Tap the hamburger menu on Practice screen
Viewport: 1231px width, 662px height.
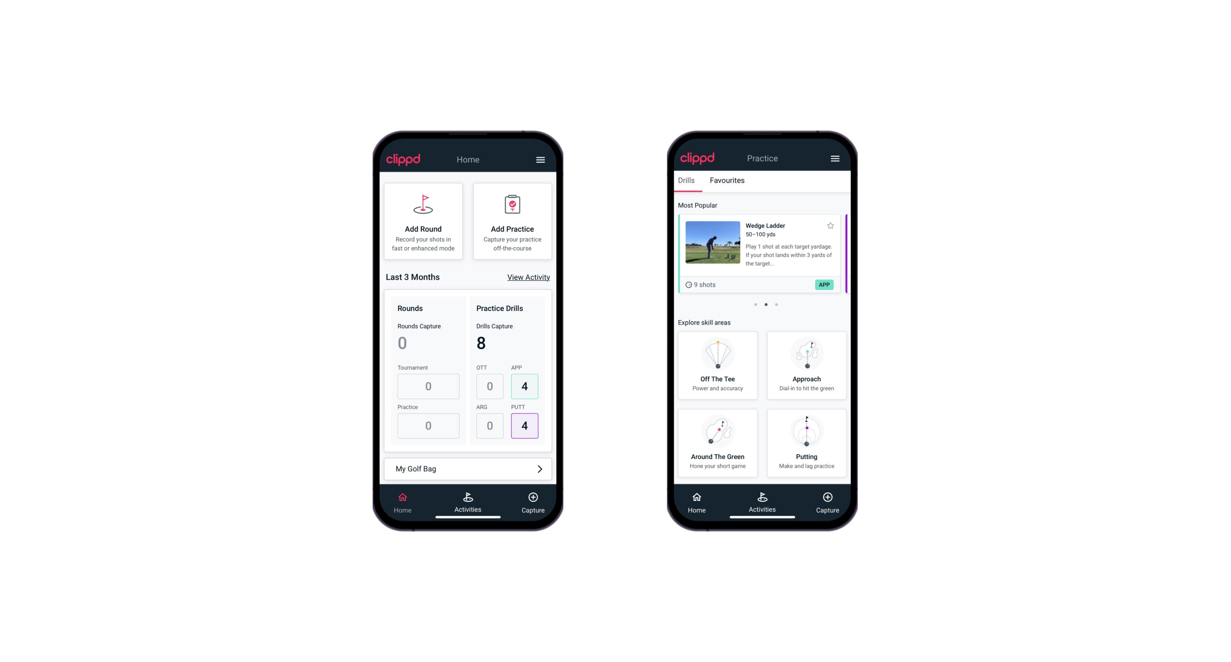tap(835, 158)
